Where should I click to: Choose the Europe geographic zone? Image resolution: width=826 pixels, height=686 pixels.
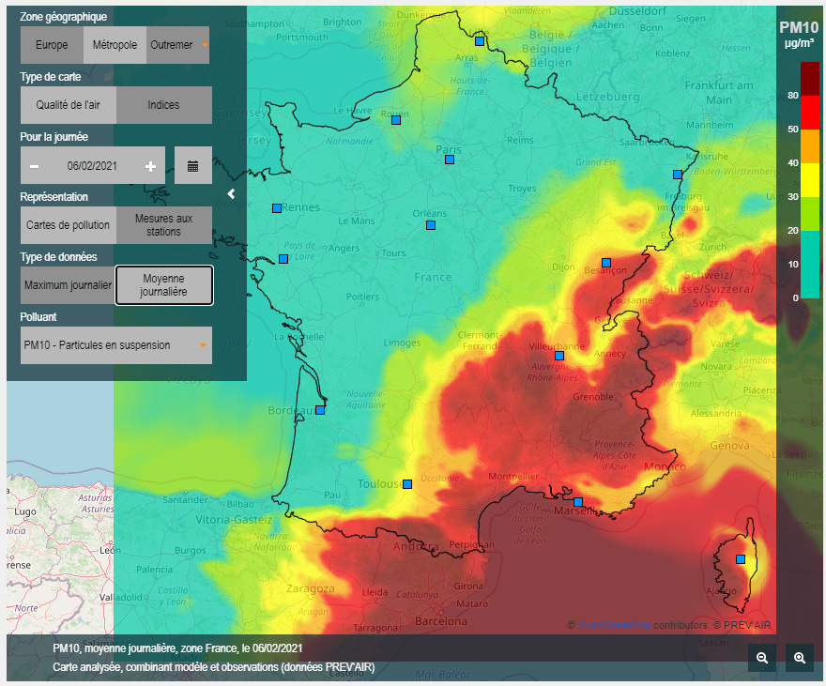[52, 45]
